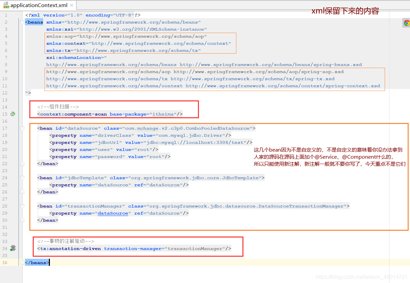Image resolution: width=410 pixels, height=283 pixels.
Task: Click the 组件扫描 comment on line 14
Action: coord(58,107)
